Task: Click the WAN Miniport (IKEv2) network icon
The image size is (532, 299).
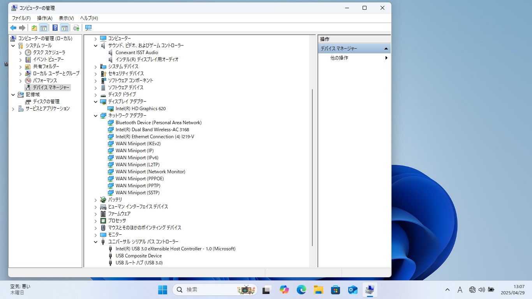Action: click(x=111, y=144)
